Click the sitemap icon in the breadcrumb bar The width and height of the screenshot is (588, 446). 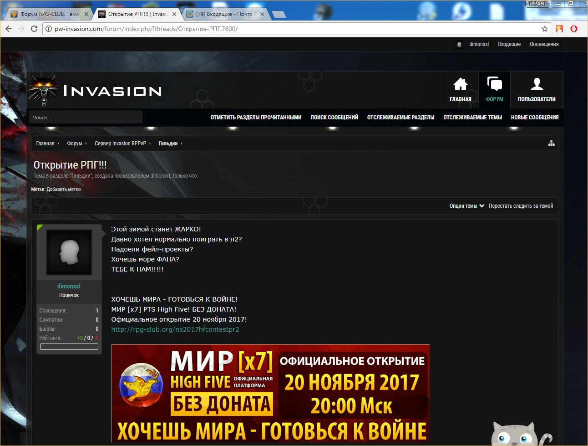click(551, 143)
